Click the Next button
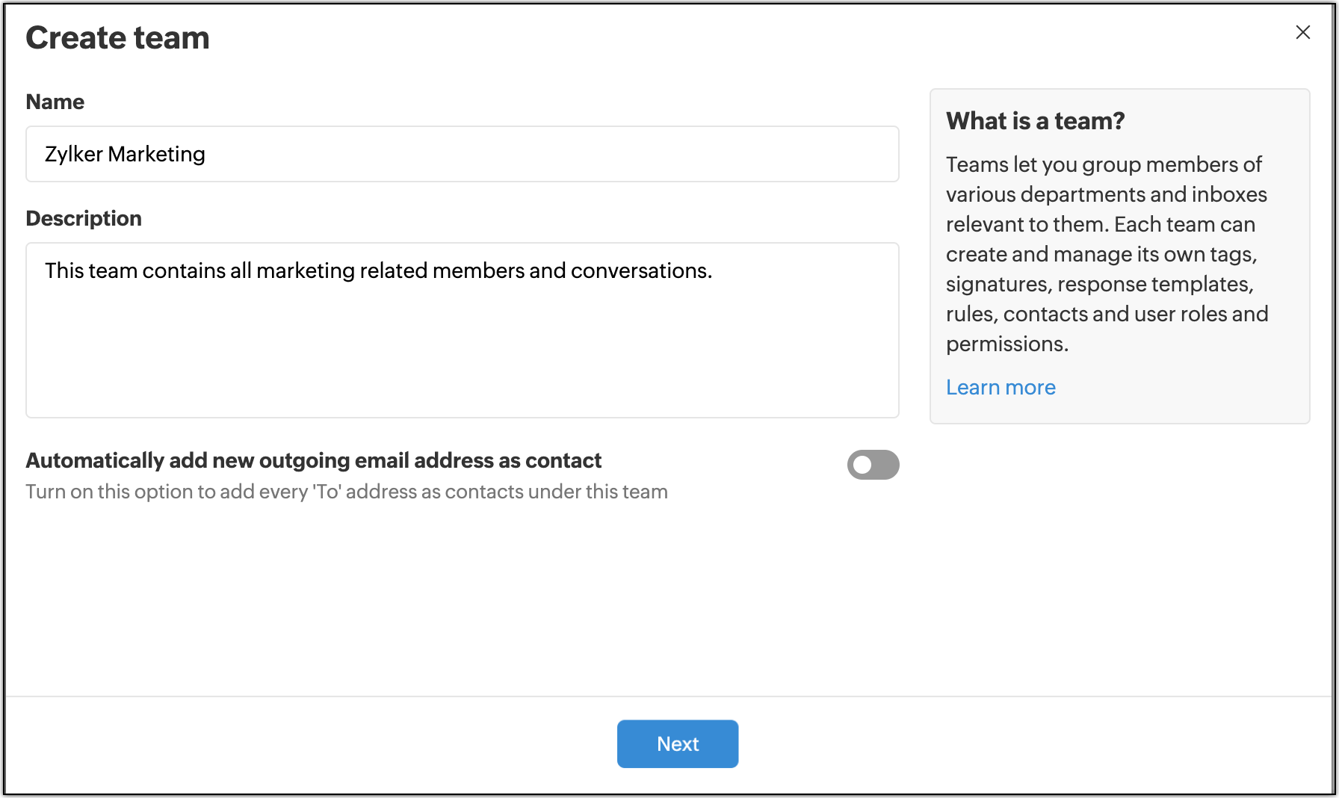This screenshot has width=1339, height=798. tap(677, 743)
